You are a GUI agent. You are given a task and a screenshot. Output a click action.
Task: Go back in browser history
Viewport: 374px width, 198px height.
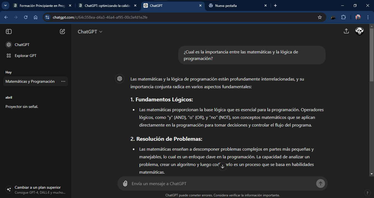(x=6, y=17)
